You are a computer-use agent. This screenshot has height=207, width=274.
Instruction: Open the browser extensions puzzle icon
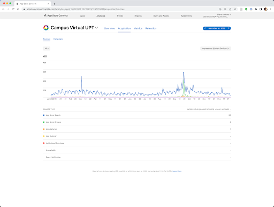point(256,9)
